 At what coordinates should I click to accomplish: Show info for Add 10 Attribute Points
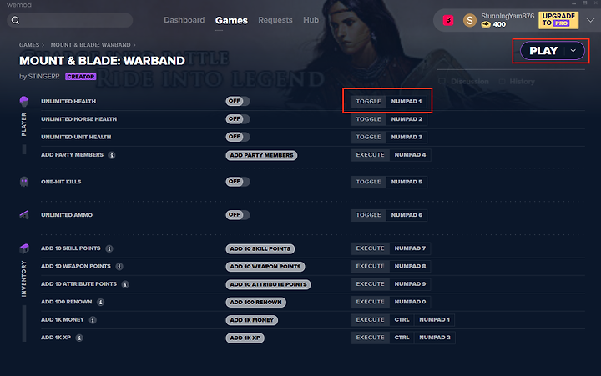click(x=125, y=284)
